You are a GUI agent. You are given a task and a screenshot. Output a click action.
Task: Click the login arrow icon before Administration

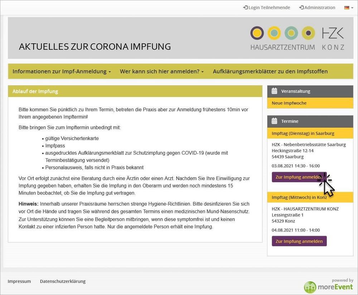pyautogui.click(x=301, y=8)
